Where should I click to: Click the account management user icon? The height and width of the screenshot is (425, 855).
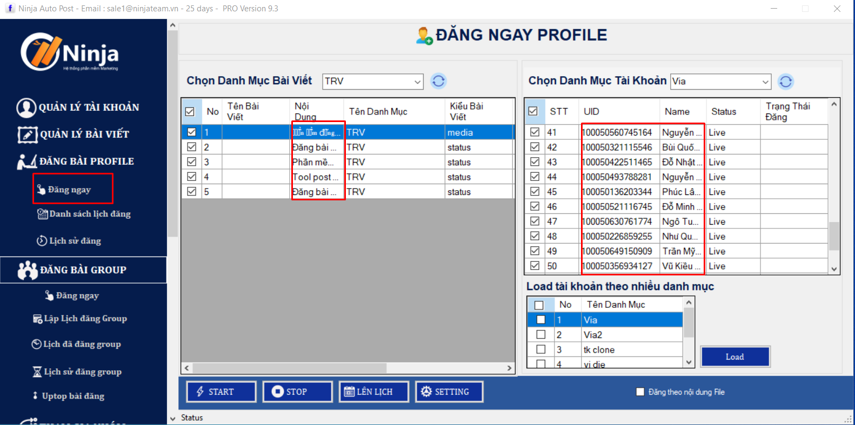[26, 107]
